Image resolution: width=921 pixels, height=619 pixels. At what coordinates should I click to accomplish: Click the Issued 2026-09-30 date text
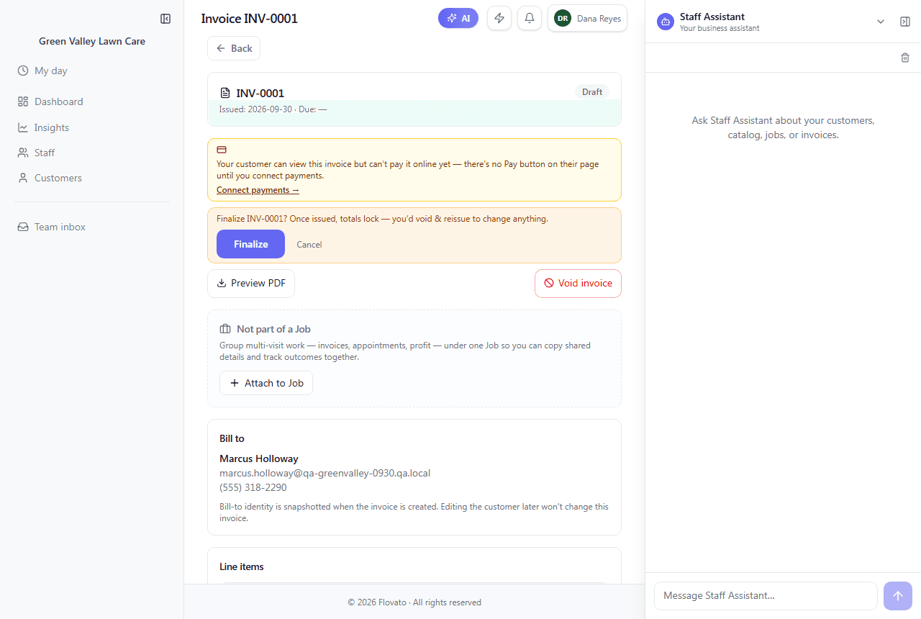coord(255,109)
